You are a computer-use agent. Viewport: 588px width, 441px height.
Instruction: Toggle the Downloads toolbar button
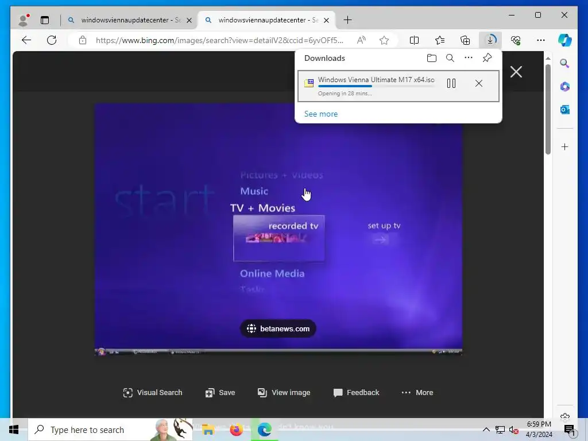[x=490, y=40]
